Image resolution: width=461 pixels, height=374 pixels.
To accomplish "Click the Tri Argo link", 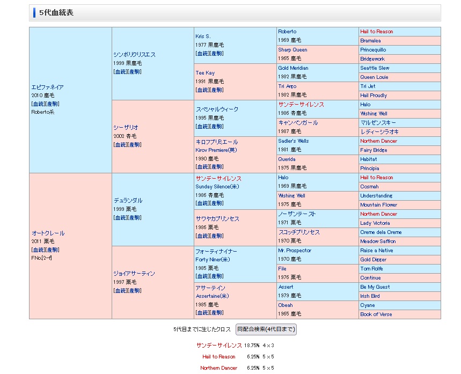I will click(287, 86).
